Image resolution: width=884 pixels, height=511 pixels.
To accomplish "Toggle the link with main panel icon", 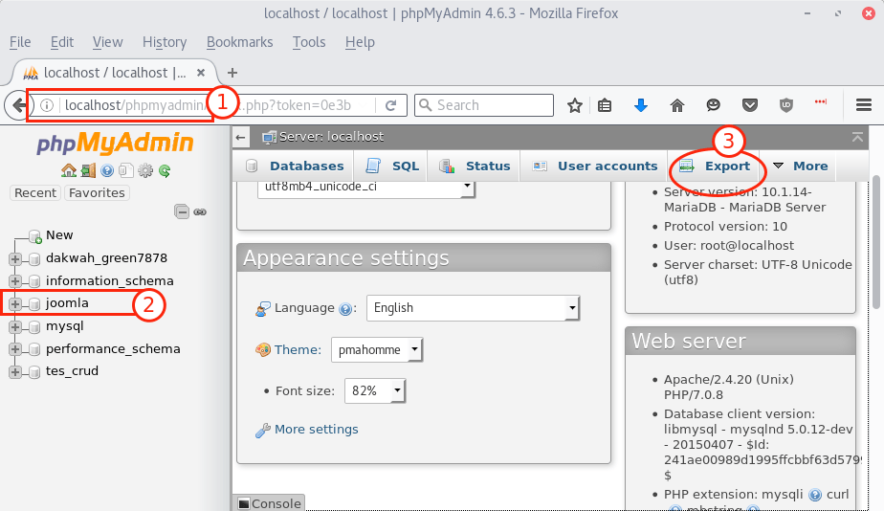I will tap(200, 212).
